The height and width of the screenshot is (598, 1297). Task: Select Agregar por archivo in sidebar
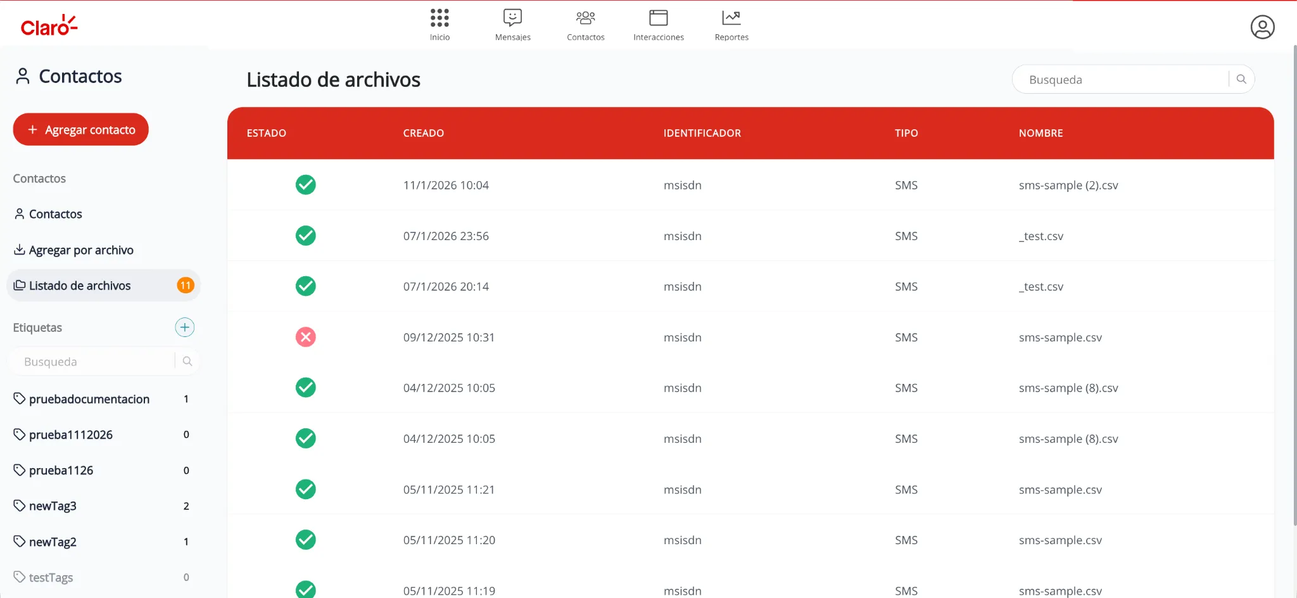point(81,250)
